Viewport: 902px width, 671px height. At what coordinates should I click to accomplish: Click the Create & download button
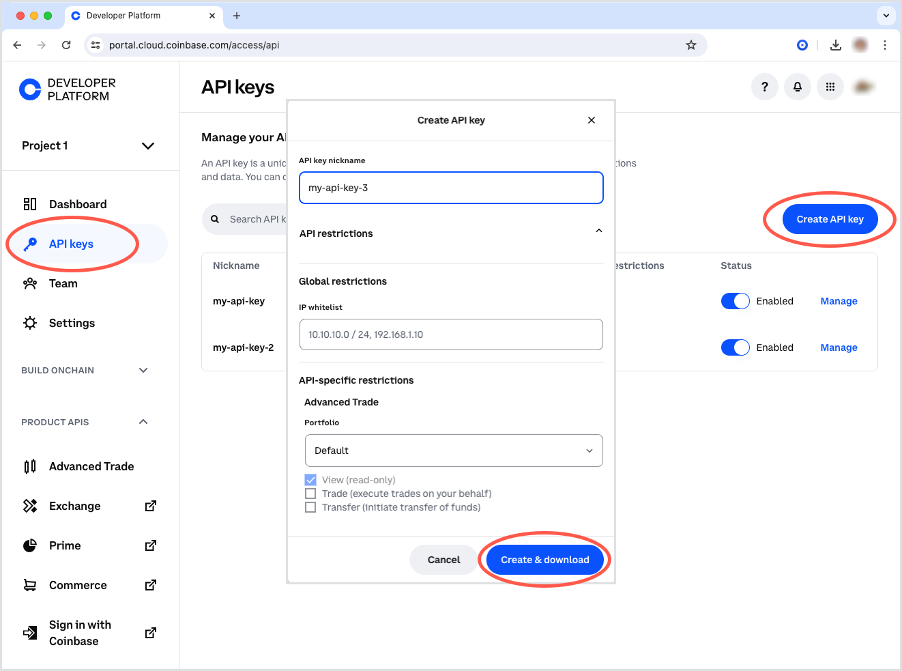pos(544,560)
